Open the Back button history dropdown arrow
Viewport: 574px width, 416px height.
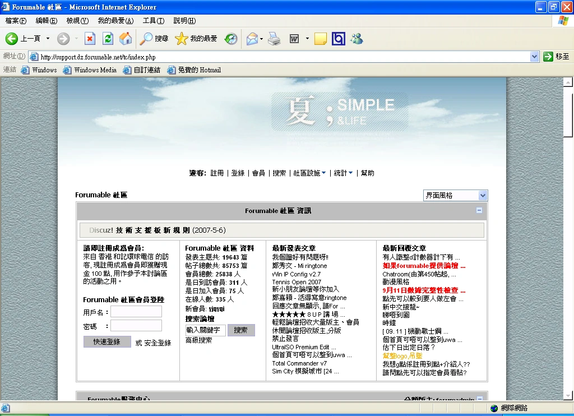coord(48,39)
